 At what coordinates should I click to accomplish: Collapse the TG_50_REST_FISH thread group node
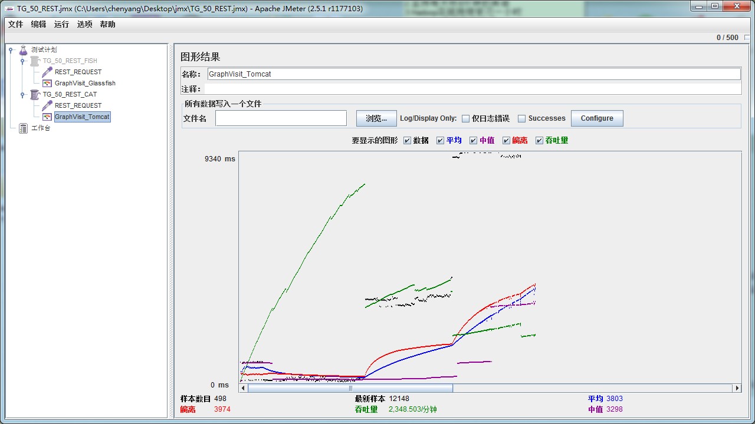[22, 61]
